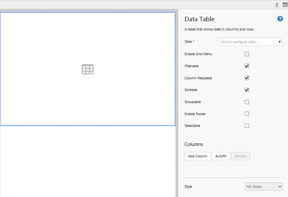Click the Data Table panel heading
The height and width of the screenshot is (197, 288).
pyautogui.click(x=200, y=19)
